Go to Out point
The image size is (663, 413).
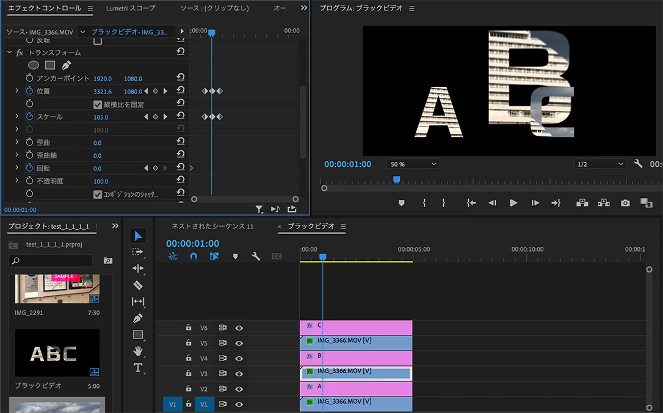pyautogui.click(x=556, y=203)
